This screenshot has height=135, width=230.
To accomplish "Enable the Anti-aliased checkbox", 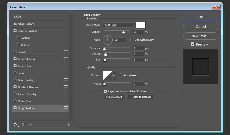I will click(x=120, y=75).
